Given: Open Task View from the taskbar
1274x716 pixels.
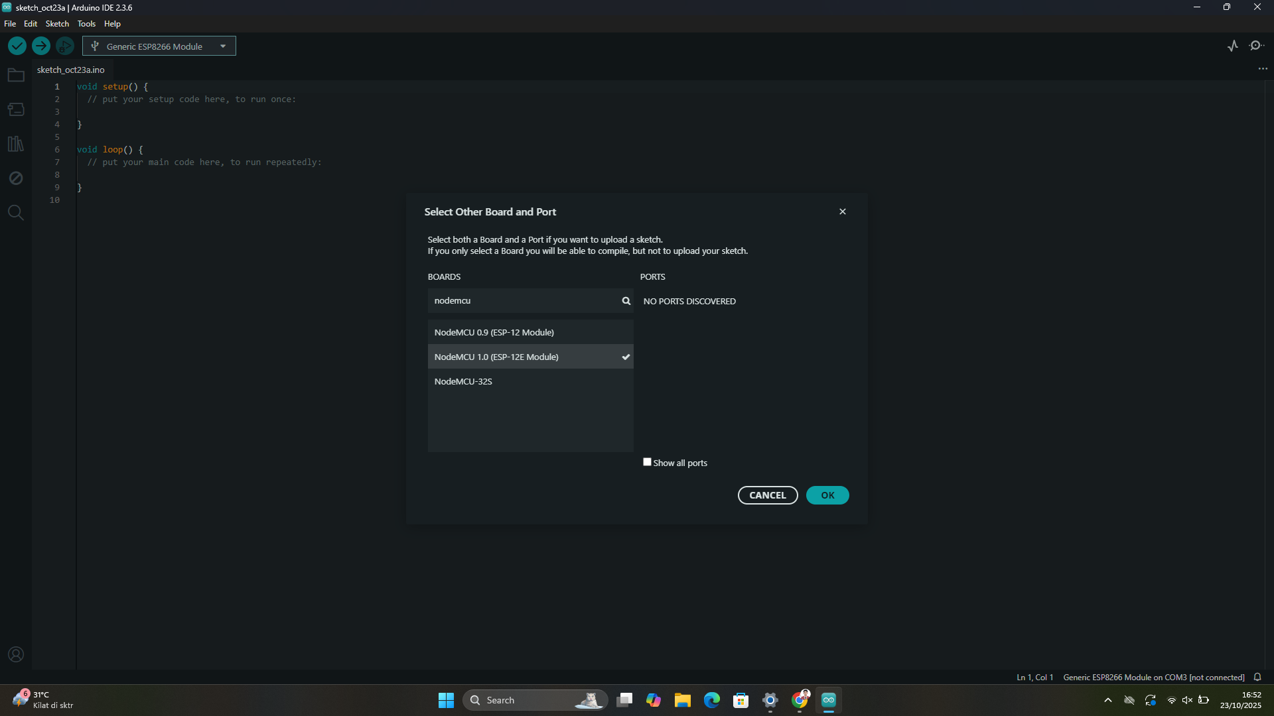Looking at the screenshot, I should (x=624, y=700).
